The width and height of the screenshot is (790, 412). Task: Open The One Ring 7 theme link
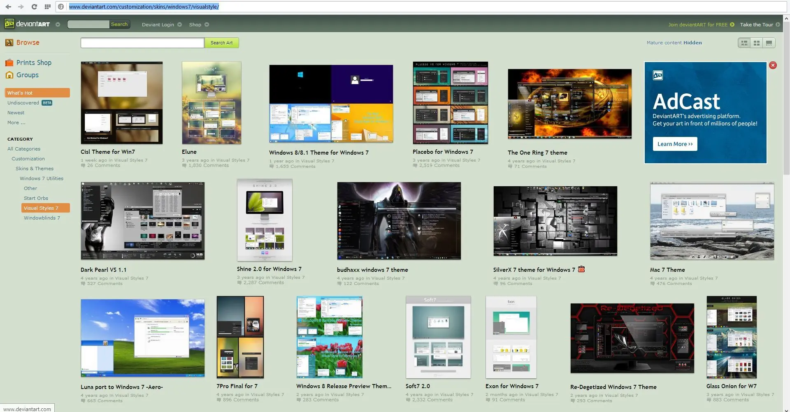coord(537,153)
